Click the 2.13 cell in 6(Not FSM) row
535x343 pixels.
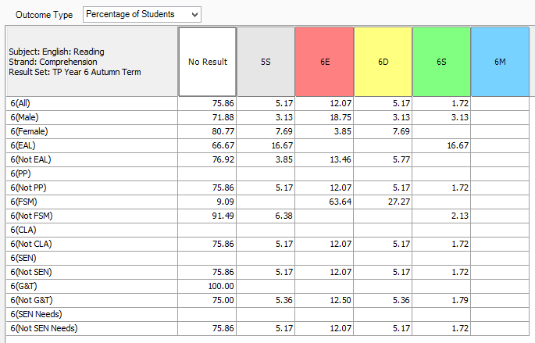coord(441,216)
